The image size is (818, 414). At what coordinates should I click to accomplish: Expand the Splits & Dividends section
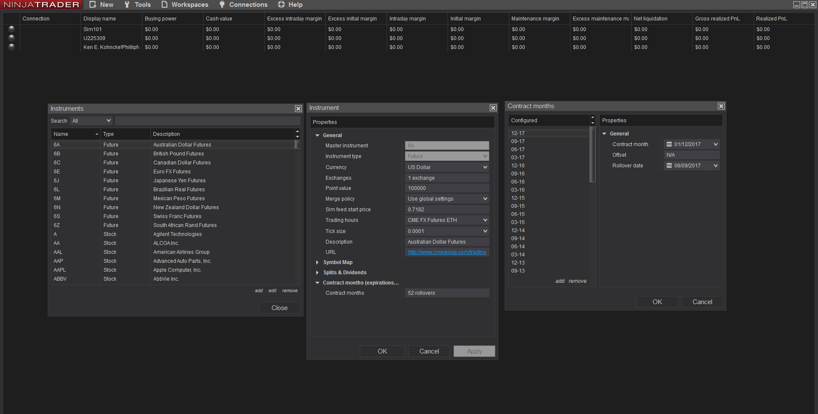tap(318, 273)
